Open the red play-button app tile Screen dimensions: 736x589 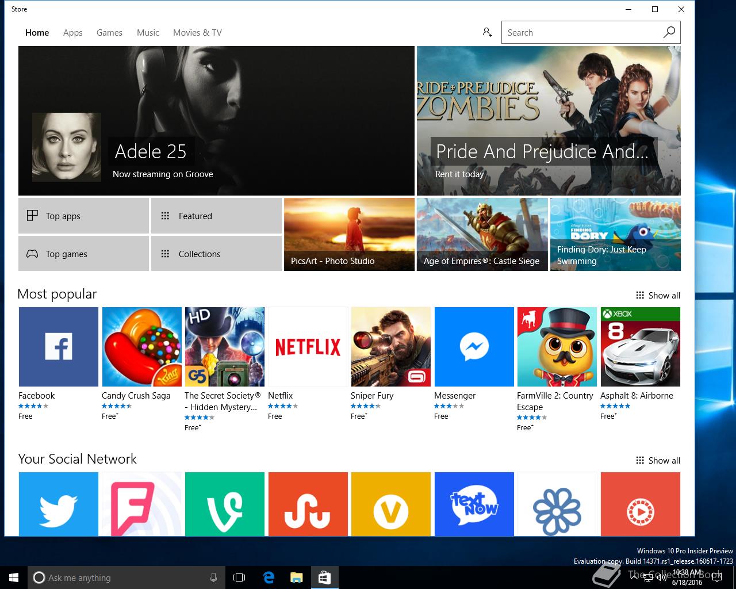click(x=641, y=504)
